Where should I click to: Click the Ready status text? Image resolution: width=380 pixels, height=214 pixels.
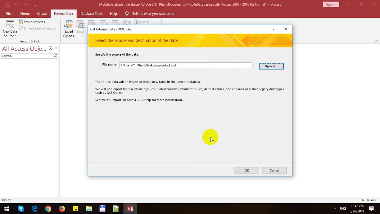[x=7, y=200]
